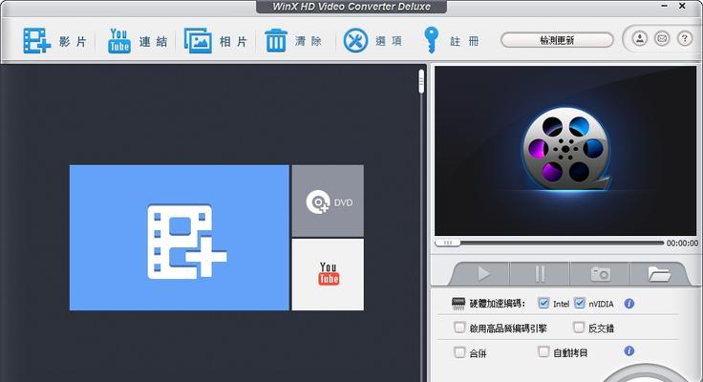The image size is (703, 382).
Task: Click the preview seek slider handle
Action: point(447,243)
